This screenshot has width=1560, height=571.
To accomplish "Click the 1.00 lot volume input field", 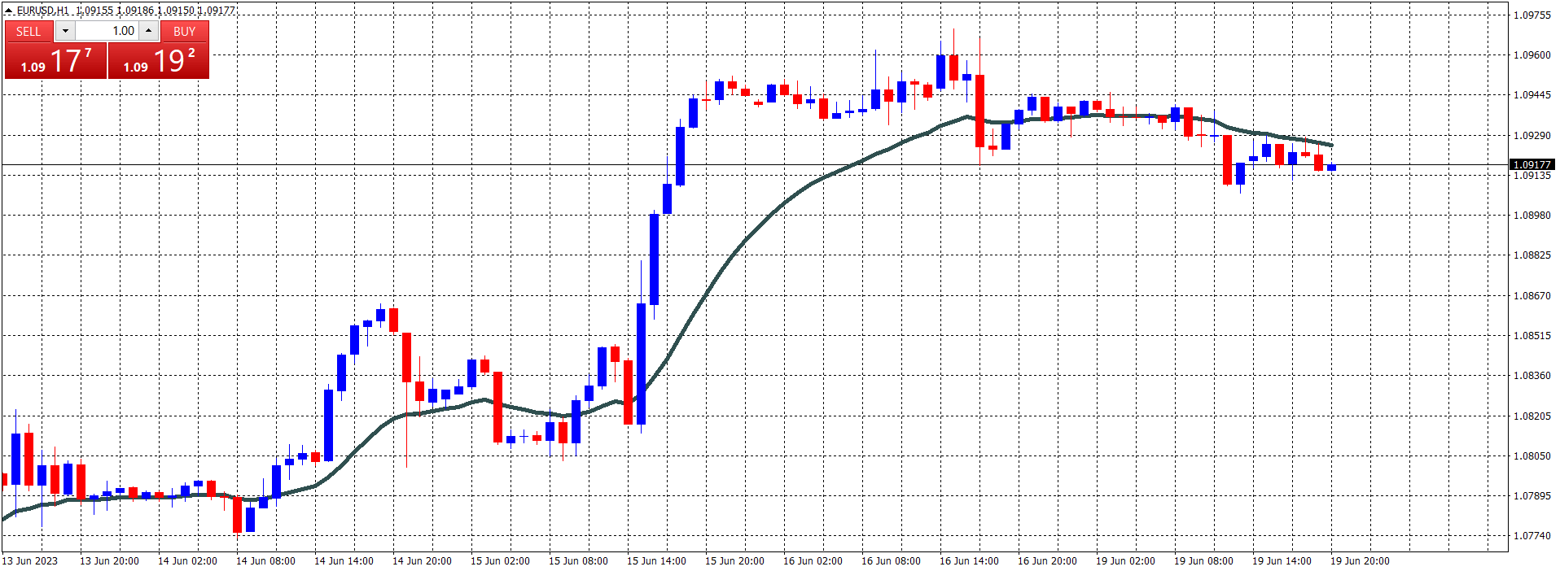I will click(x=107, y=31).
